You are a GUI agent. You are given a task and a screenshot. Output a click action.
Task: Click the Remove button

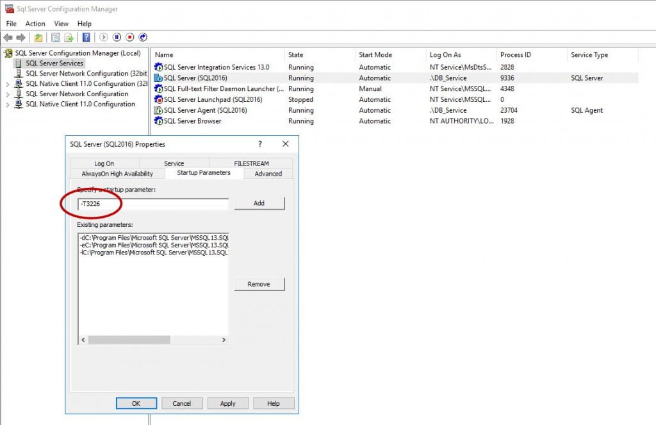[259, 285]
